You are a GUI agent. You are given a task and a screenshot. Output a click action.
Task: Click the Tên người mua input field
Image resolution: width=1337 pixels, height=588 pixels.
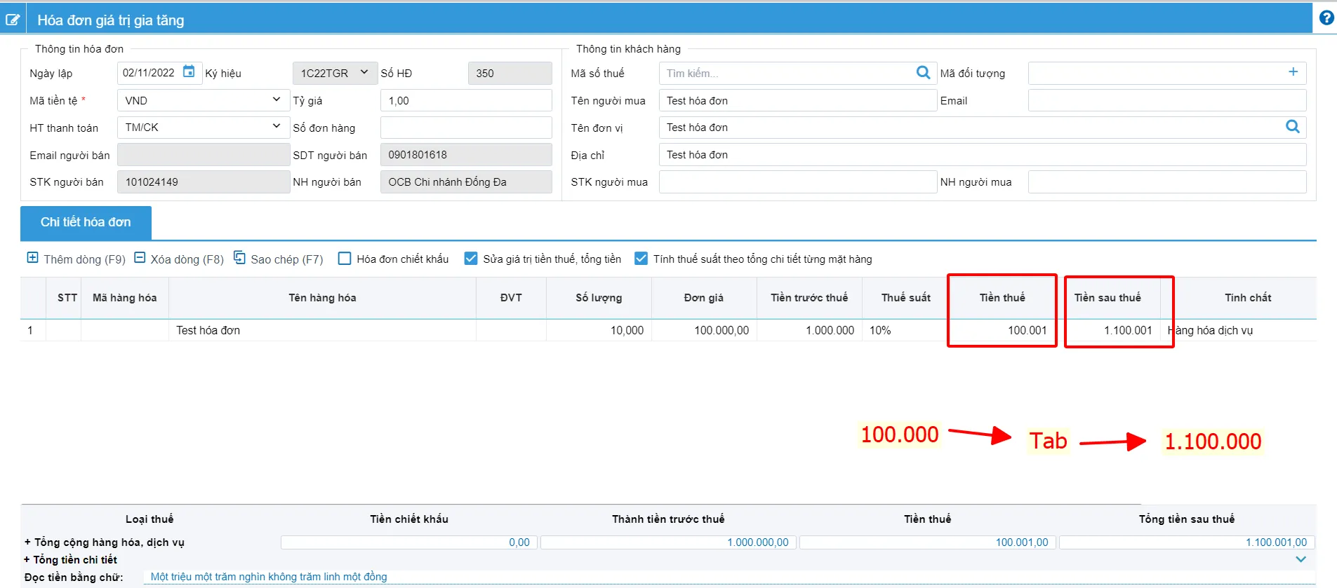point(798,100)
